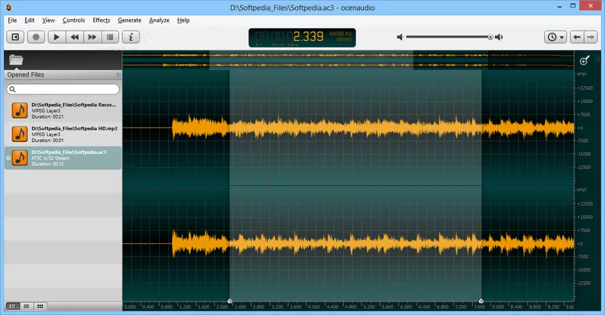Click the loud speaker icon for maximum volume
Screen dimensions: 605x315
pyautogui.click(x=499, y=37)
